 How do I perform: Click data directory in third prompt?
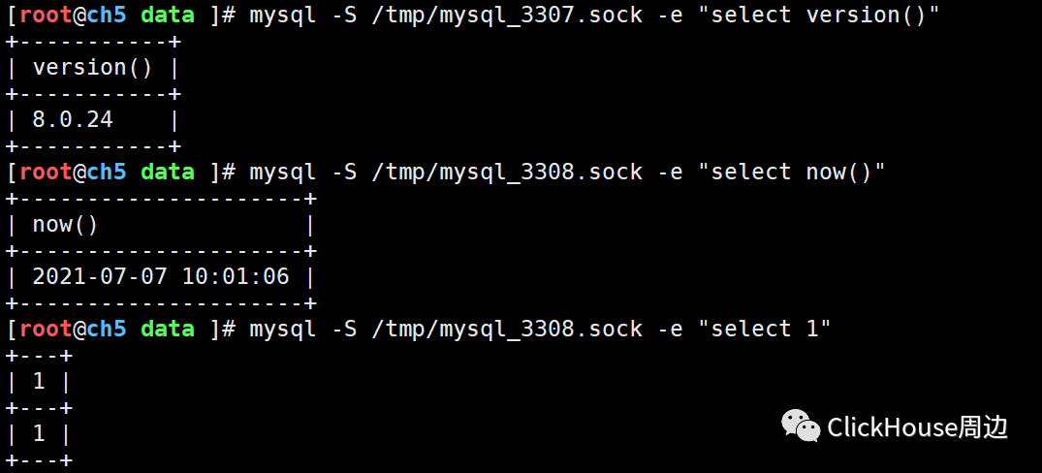(x=168, y=329)
